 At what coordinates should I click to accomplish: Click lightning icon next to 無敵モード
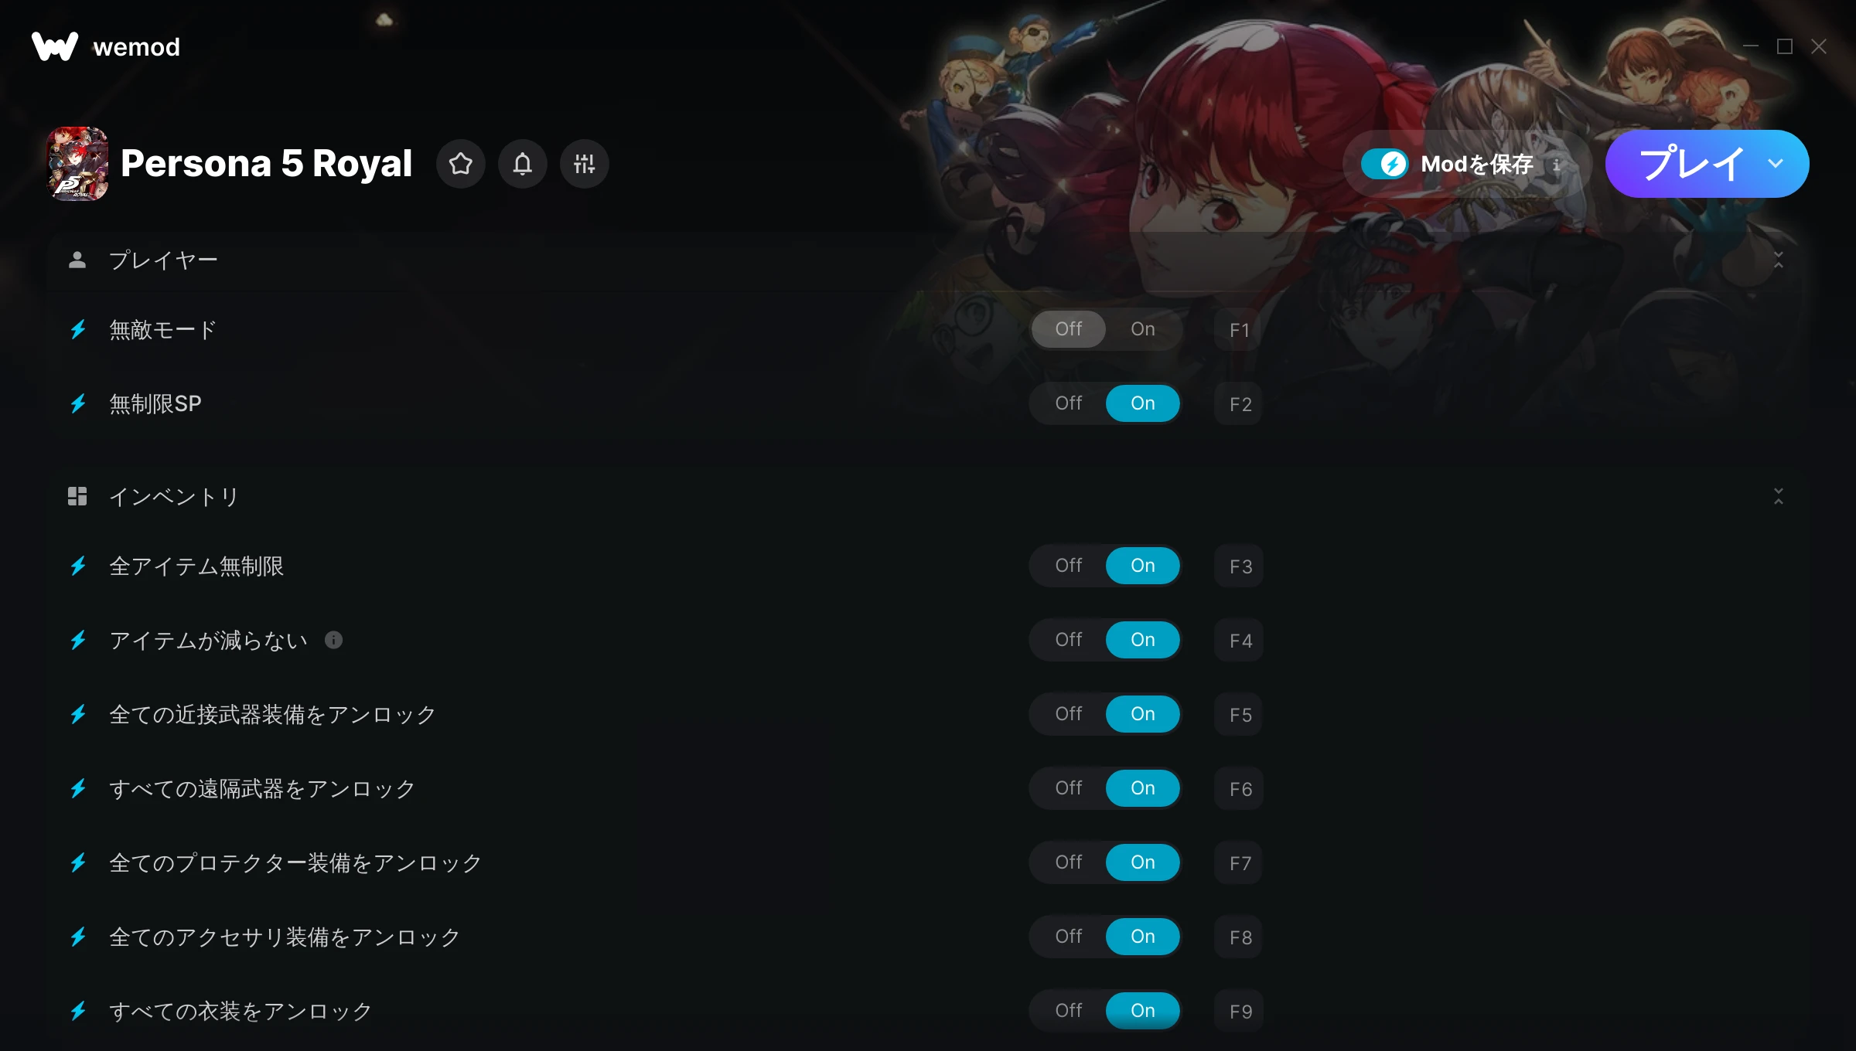[x=78, y=330]
